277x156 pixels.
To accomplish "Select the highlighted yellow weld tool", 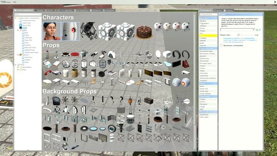I will pos(208,36).
